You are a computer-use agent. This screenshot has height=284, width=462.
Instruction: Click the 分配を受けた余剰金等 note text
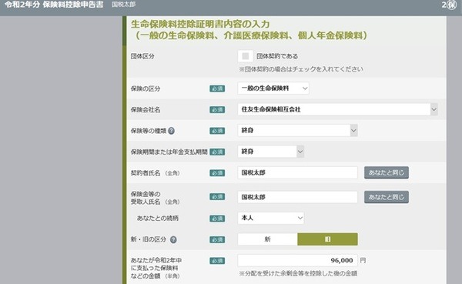point(298,274)
